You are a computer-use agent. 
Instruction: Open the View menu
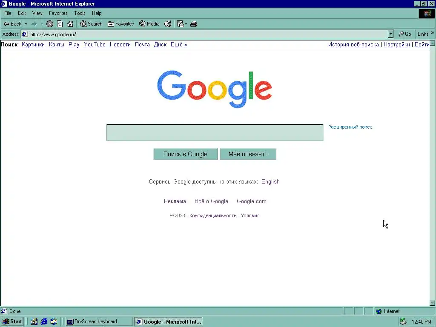37,13
